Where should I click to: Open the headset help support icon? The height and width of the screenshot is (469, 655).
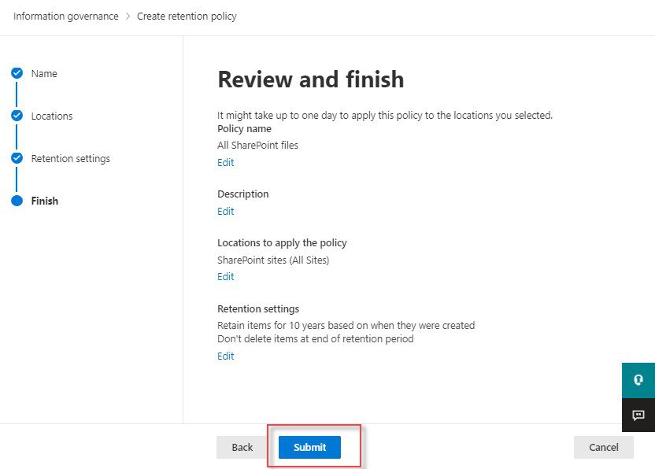638,380
